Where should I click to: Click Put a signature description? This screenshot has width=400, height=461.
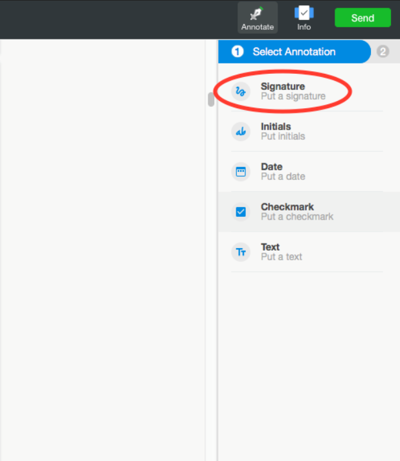(x=293, y=96)
